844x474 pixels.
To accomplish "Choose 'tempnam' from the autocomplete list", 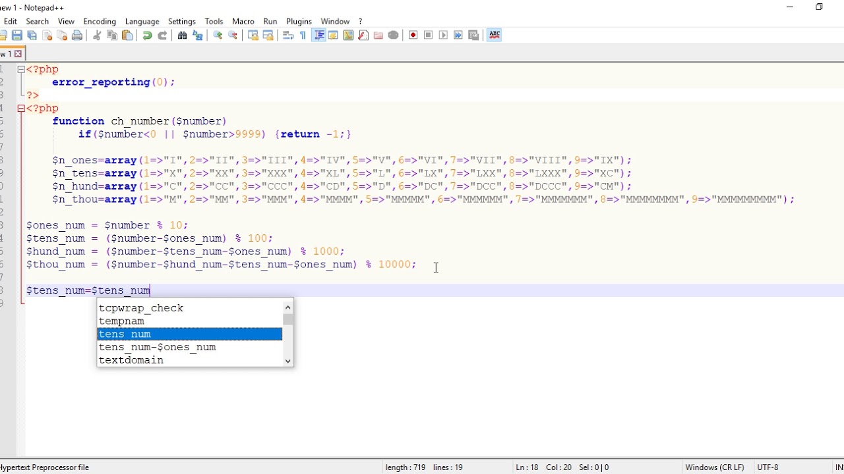I will click(x=190, y=321).
